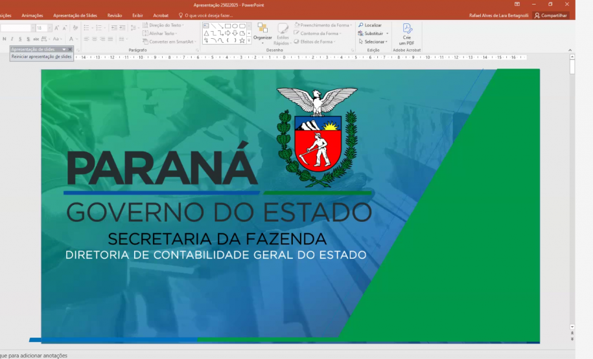
Task: Open the Desenho dialog launcher
Action: click(352, 50)
